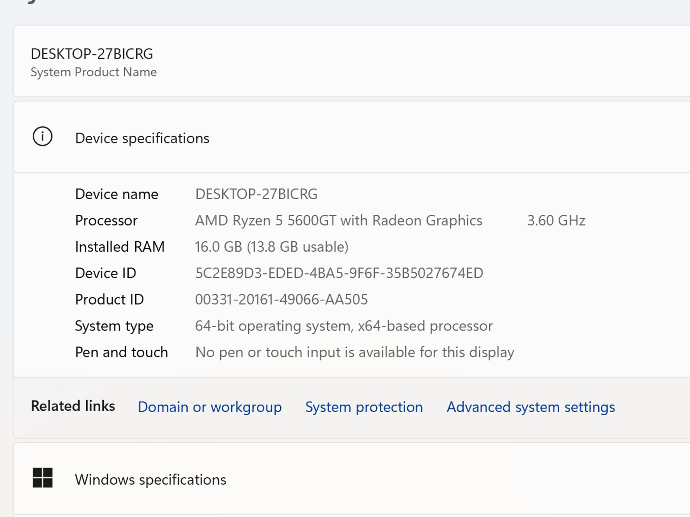Viewport: 690px width, 517px height.
Task: Click the 3.60 GHz processor speed
Action: click(x=556, y=220)
